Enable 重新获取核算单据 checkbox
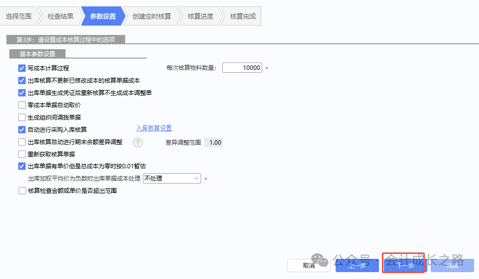 (x=22, y=155)
